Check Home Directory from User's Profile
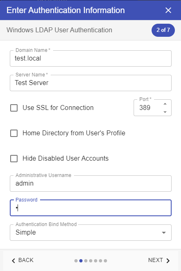181x271 pixels. click(14, 133)
